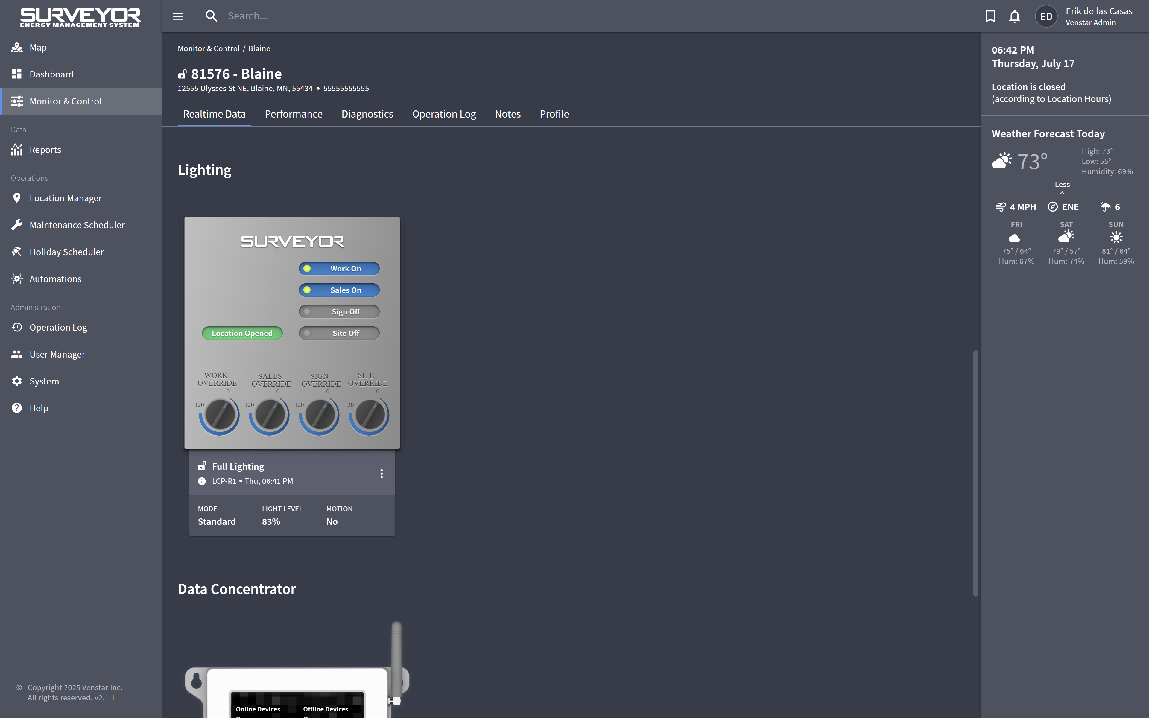Viewport: 1149px width, 718px height.
Task: Open the notifications bell
Action: tap(1014, 16)
